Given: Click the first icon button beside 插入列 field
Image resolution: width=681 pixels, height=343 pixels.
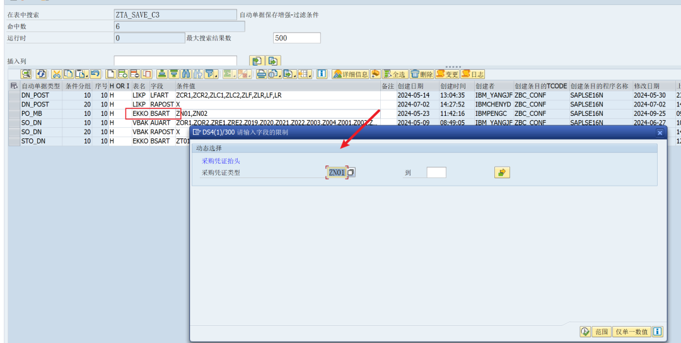Looking at the screenshot, I should [x=257, y=61].
